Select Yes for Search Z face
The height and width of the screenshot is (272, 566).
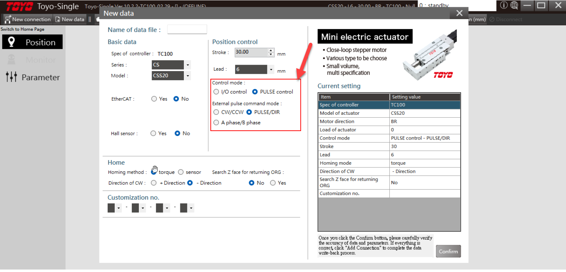click(x=273, y=183)
